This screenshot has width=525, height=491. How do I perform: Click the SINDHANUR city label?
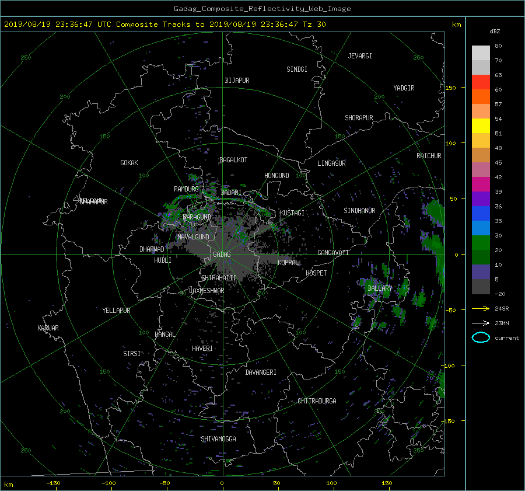click(359, 211)
